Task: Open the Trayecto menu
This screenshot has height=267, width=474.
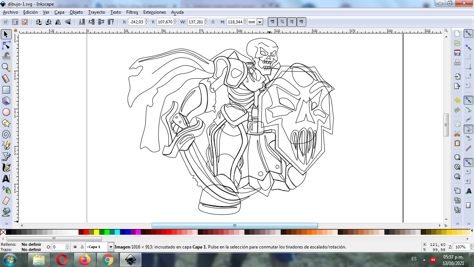Action: click(96, 12)
